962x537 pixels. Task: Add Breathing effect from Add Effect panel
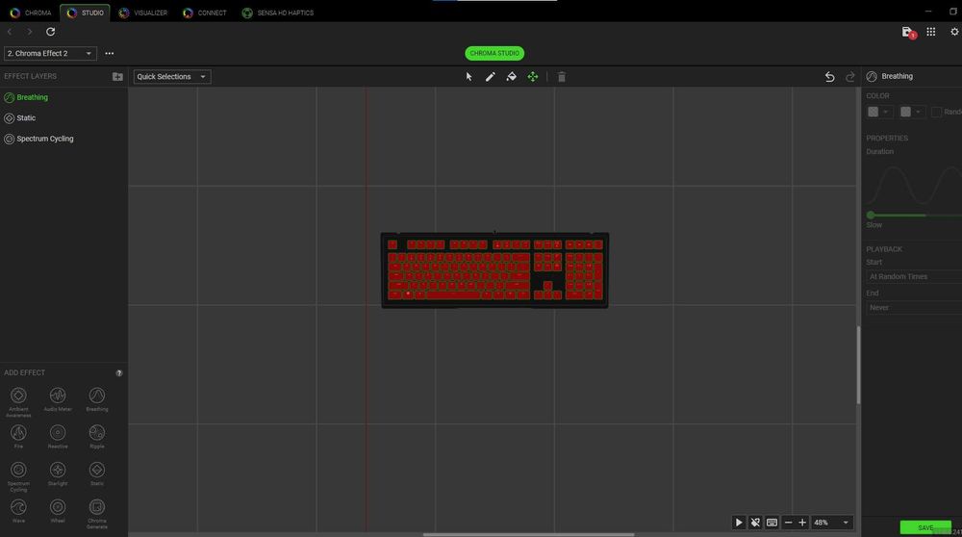coord(97,399)
